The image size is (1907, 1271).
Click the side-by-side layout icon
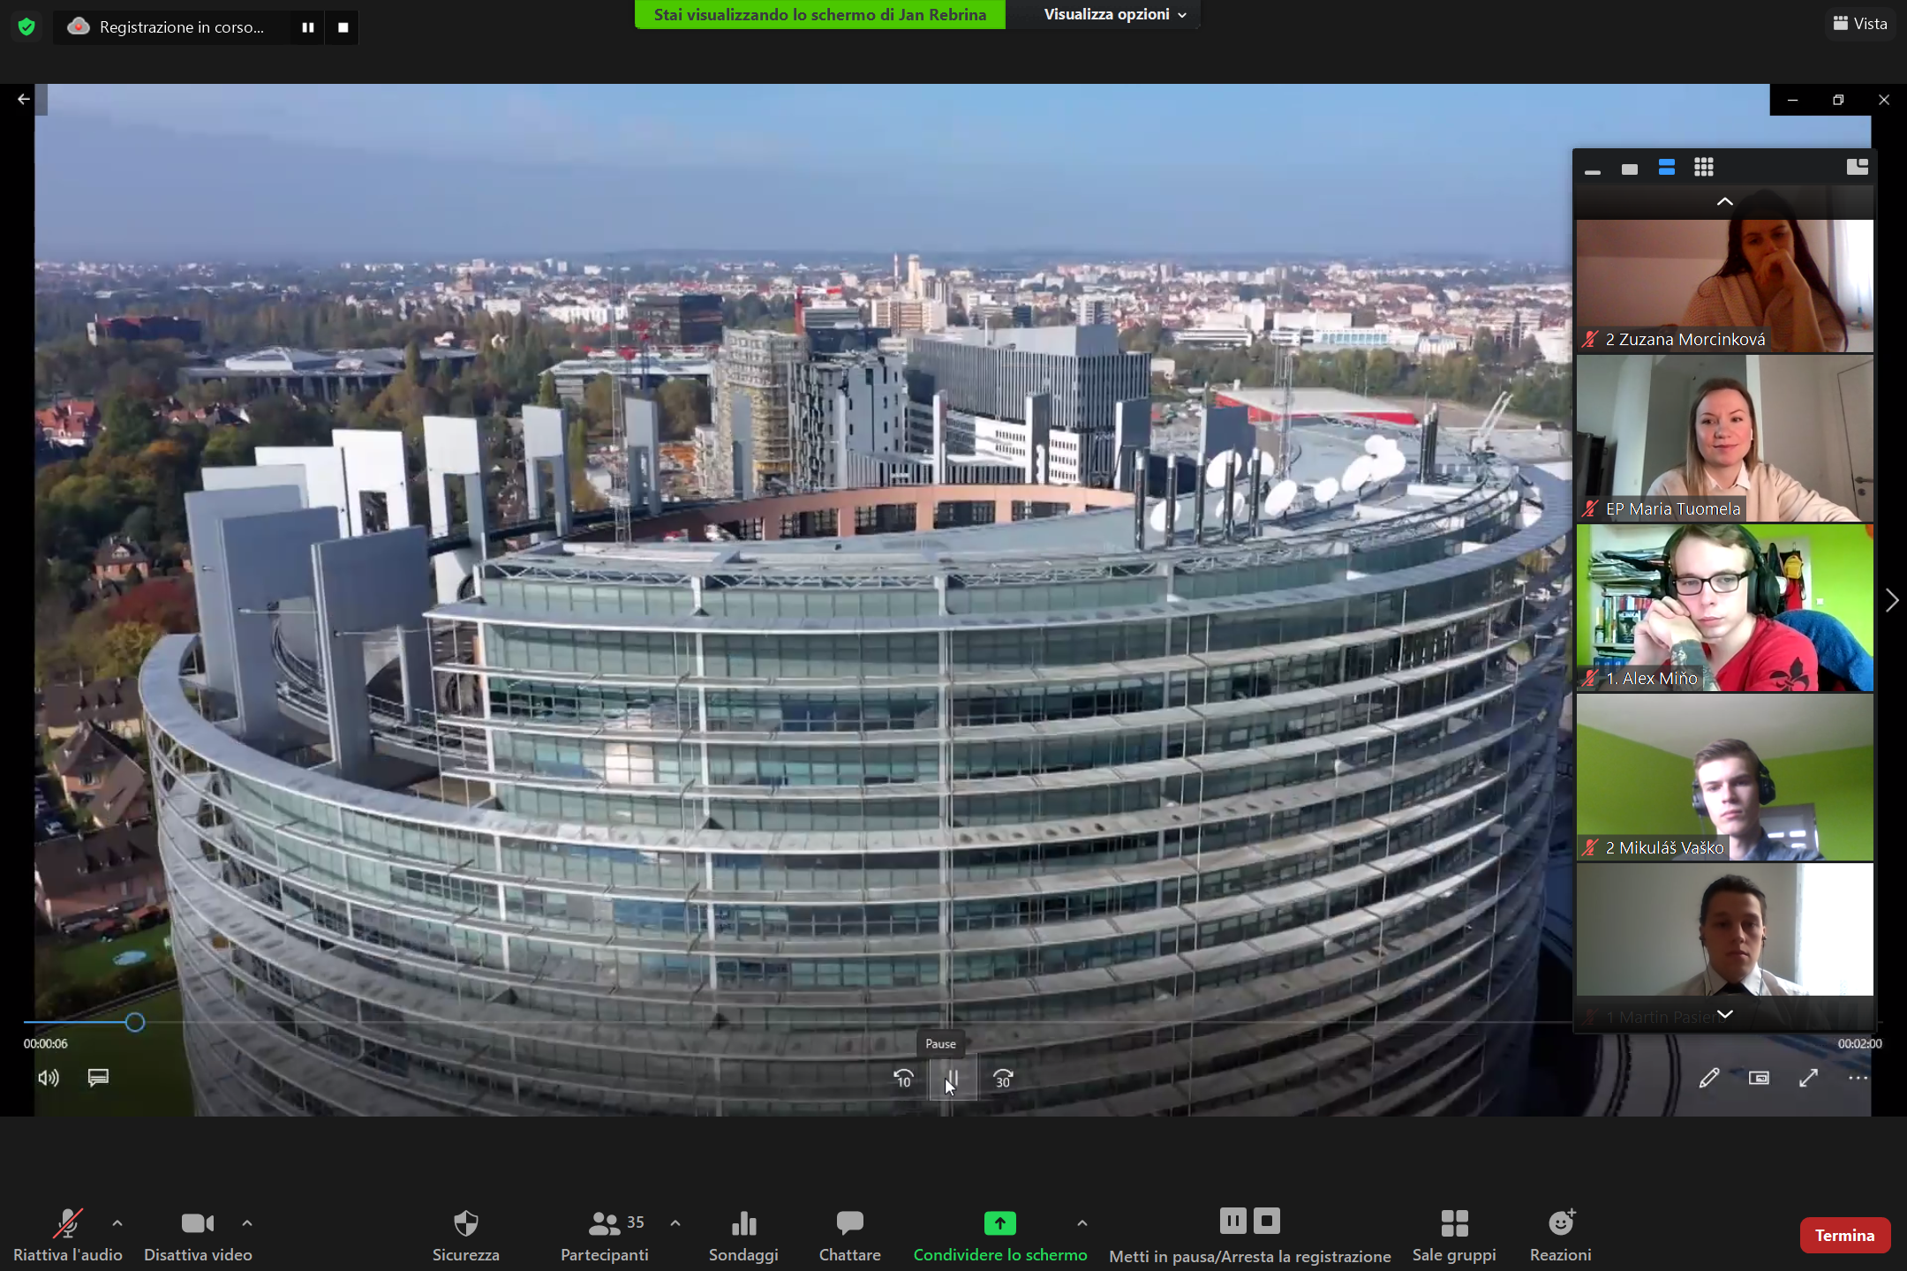click(x=1858, y=167)
